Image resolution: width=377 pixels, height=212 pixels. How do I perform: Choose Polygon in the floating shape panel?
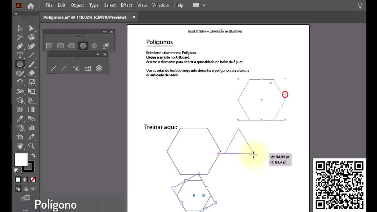coord(83,46)
